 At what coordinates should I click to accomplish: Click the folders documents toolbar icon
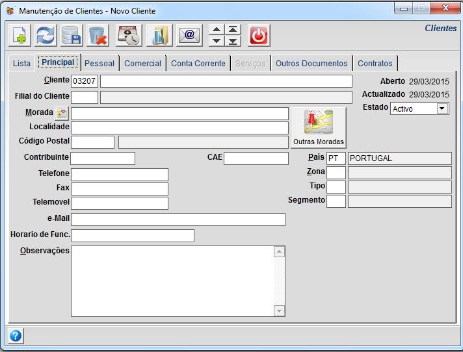coord(159,35)
